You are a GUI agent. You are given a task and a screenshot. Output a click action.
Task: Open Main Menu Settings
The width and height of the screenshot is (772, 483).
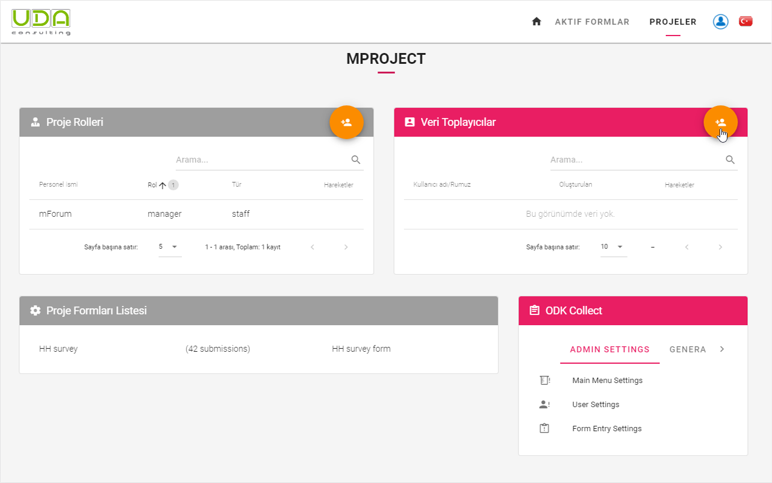[x=607, y=381]
